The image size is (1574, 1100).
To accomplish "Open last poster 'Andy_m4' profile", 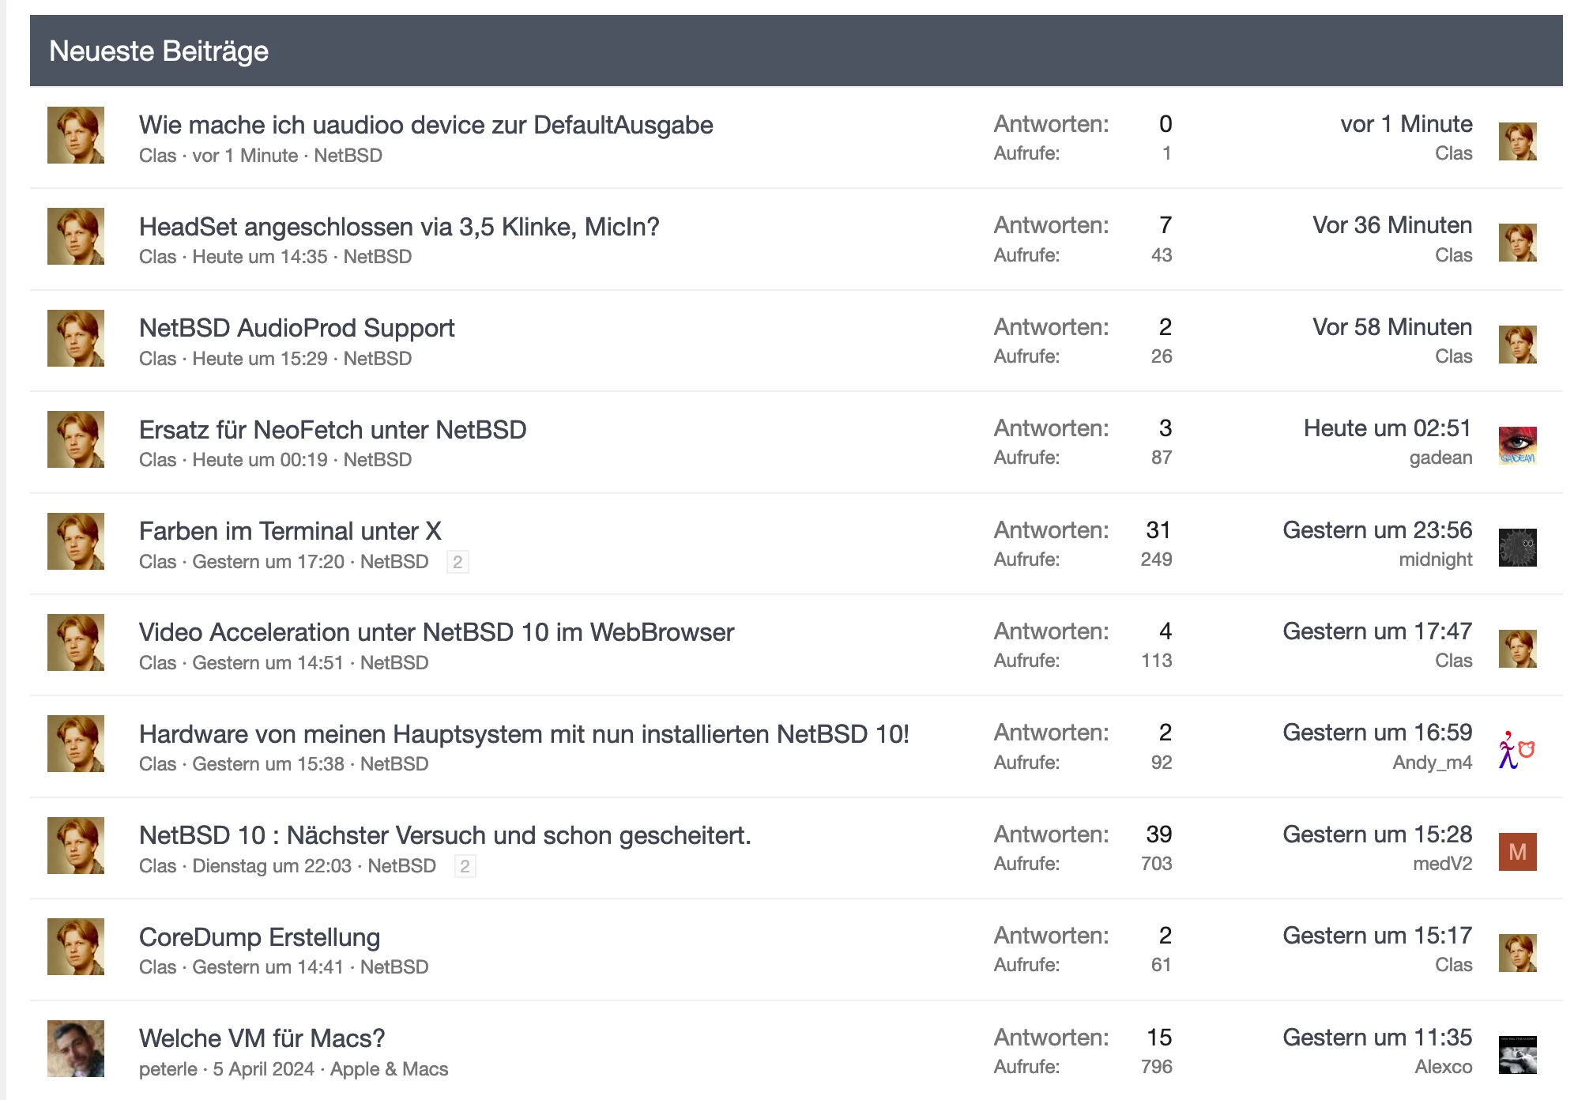I will pos(1432,763).
